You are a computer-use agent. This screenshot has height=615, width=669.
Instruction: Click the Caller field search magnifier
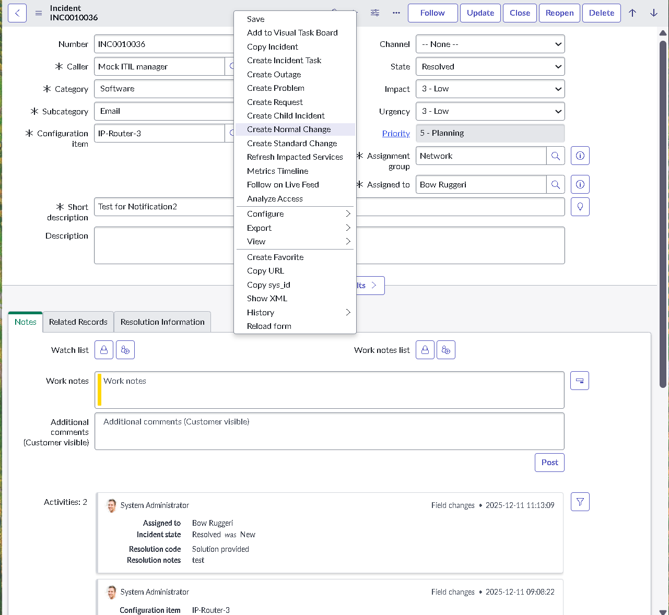click(232, 66)
